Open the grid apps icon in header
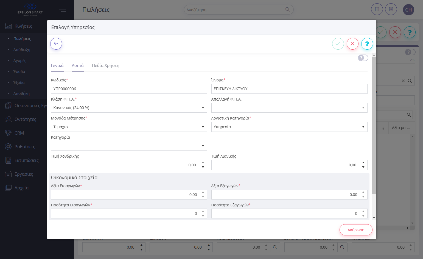The height and width of the screenshot is (259, 423). point(377,9)
